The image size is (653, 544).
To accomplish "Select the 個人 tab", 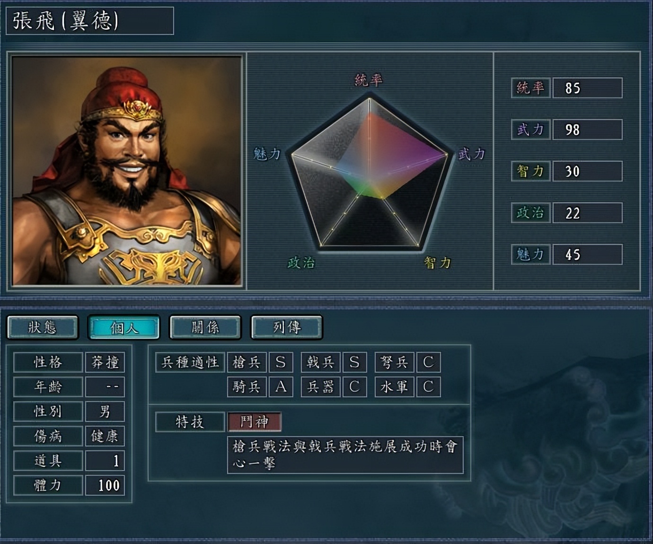I will pos(124,327).
